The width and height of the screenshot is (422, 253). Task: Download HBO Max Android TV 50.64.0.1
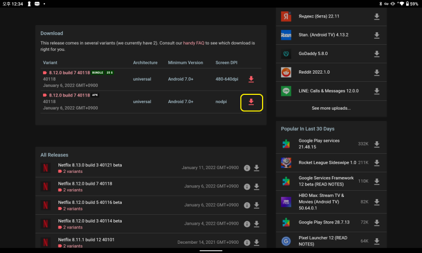tap(377, 202)
